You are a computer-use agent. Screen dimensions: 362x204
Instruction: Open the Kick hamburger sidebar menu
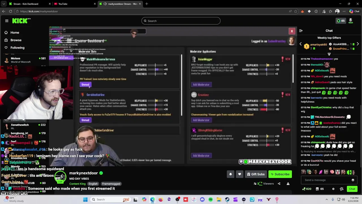tap(7, 21)
